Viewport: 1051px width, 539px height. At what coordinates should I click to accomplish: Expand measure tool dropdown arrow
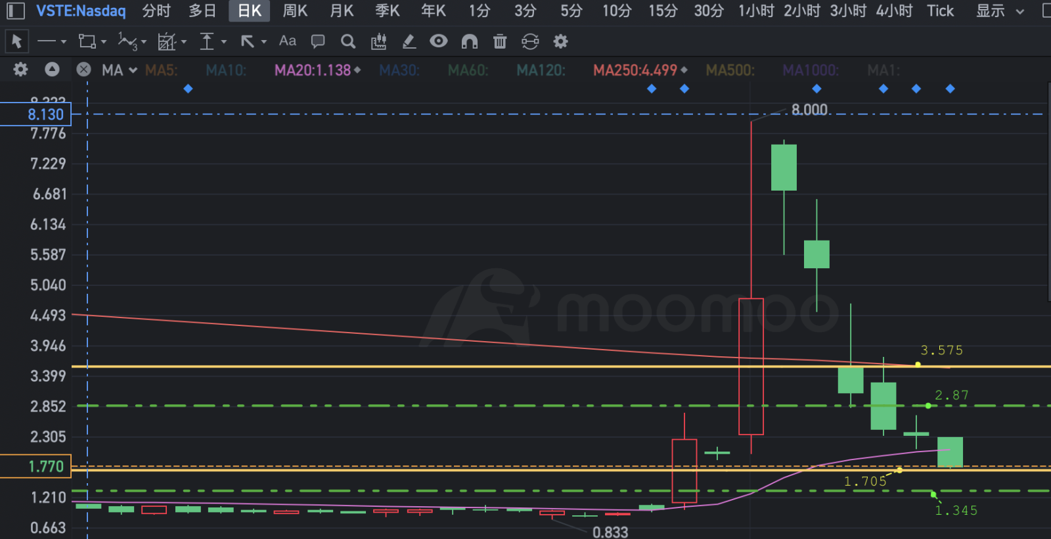pos(224,42)
